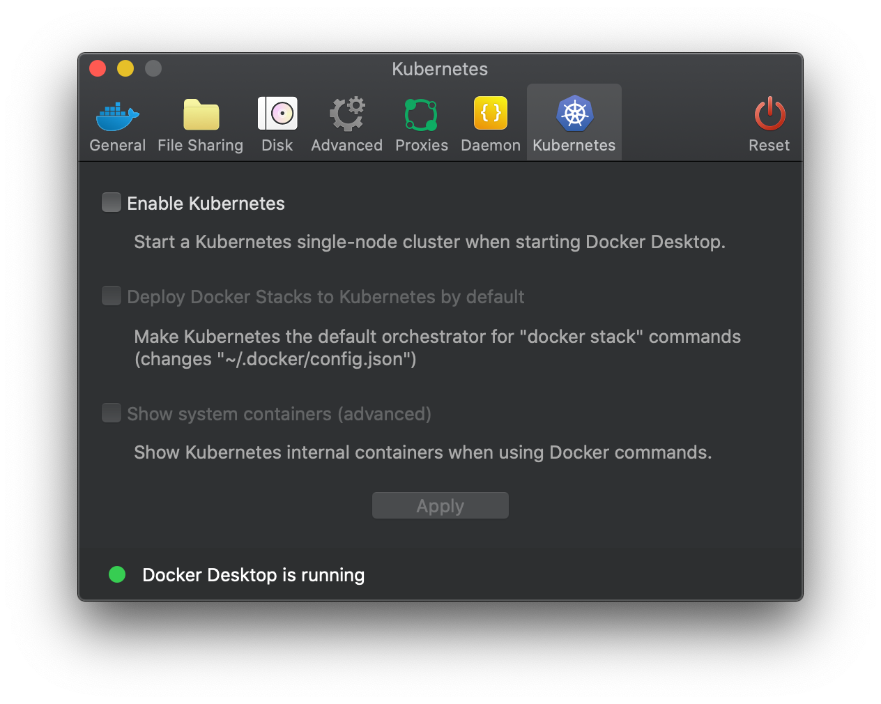Minimize the window with the yellow button
The width and height of the screenshot is (881, 704).
[125, 68]
